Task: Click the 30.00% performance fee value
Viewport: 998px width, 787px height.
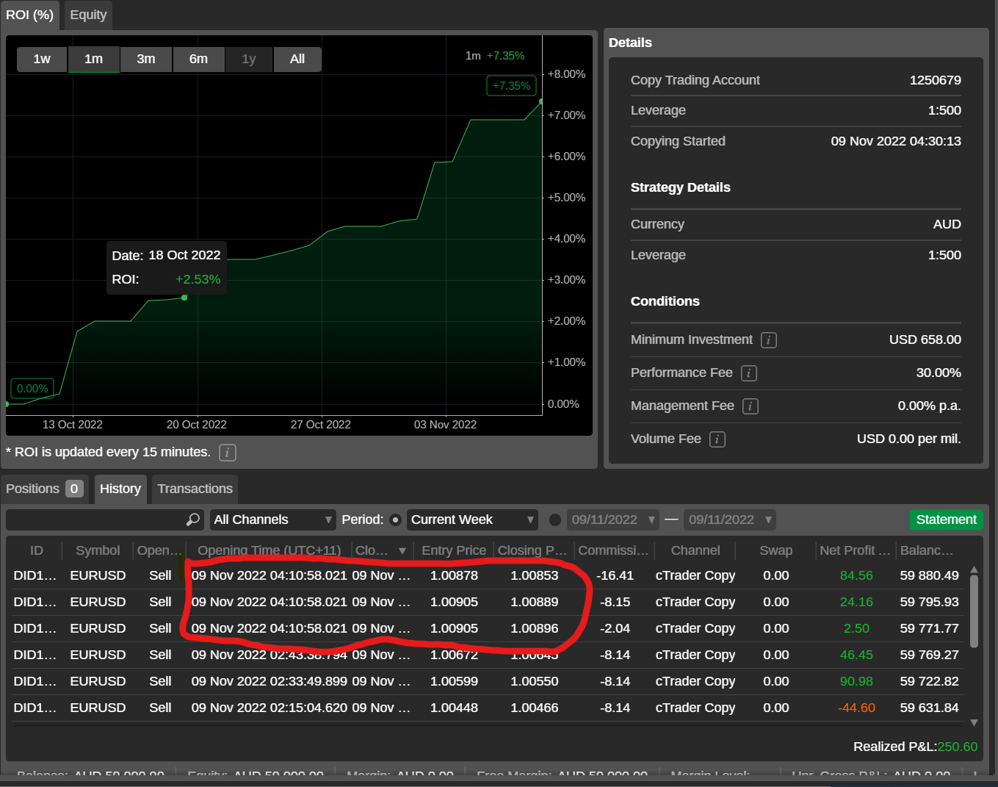Action: [939, 373]
